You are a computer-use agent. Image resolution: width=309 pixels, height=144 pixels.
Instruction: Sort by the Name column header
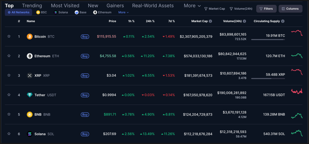(31, 21)
